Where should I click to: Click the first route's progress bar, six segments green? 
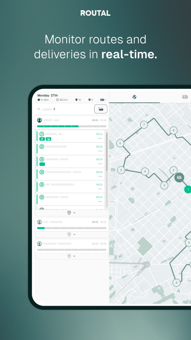(72, 126)
